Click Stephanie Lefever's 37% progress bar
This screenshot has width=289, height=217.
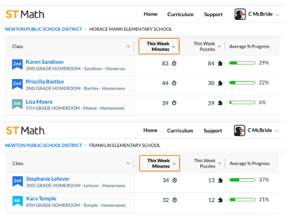[243, 180]
